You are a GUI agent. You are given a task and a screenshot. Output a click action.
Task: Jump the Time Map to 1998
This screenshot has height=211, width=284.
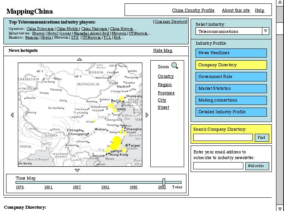[134, 187]
